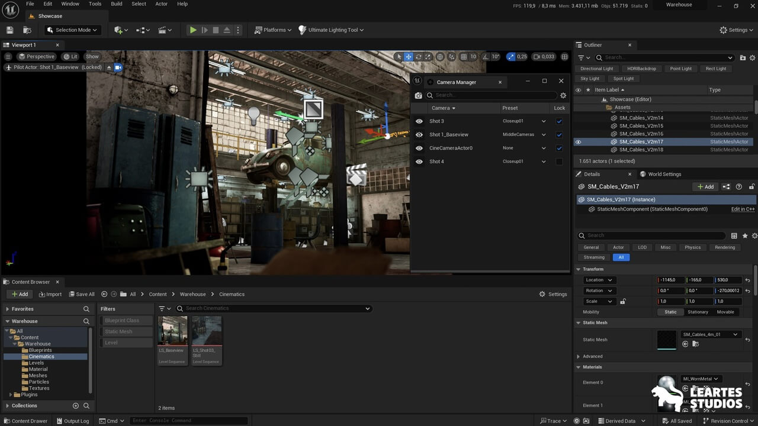Open the quick add actor dropdown
Viewport: 758px width, 426px height.
point(121,30)
